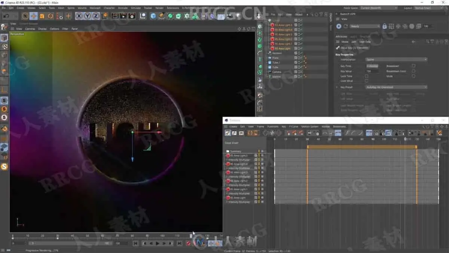The width and height of the screenshot is (449, 253).
Task: Click the orange selection range bar
Action: pyautogui.click(x=362, y=147)
